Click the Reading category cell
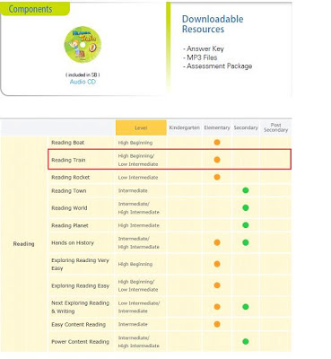 click(23, 244)
